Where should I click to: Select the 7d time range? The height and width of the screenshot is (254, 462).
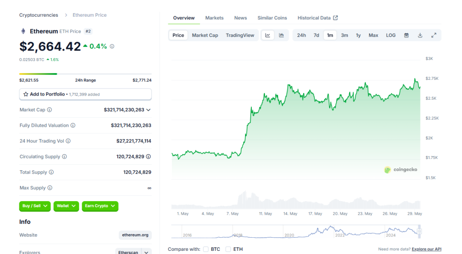pyautogui.click(x=316, y=35)
